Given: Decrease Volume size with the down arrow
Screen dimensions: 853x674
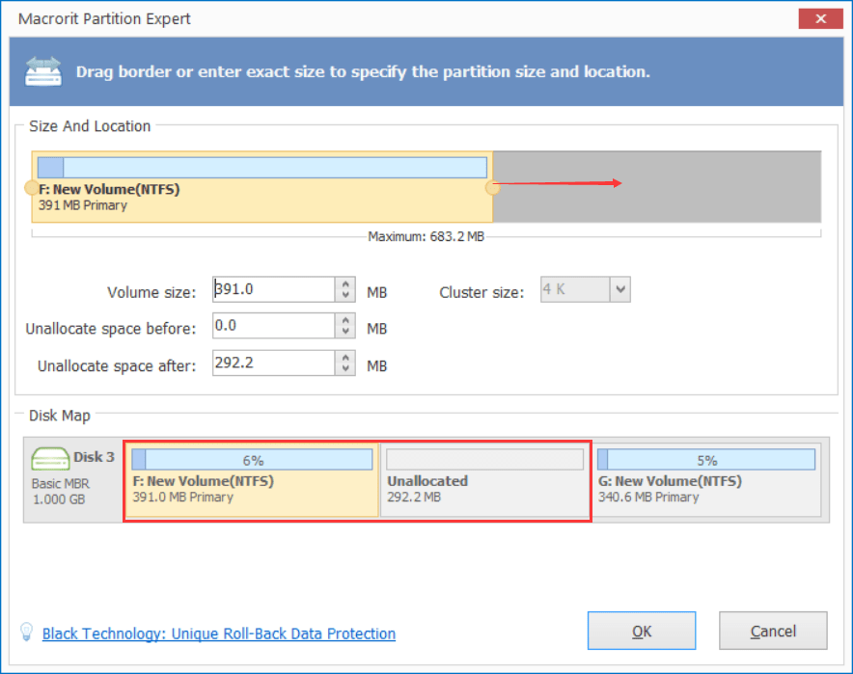Looking at the screenshot, I should 345,295.
